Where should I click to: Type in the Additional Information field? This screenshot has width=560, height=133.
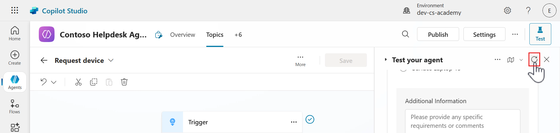point(462,121)
